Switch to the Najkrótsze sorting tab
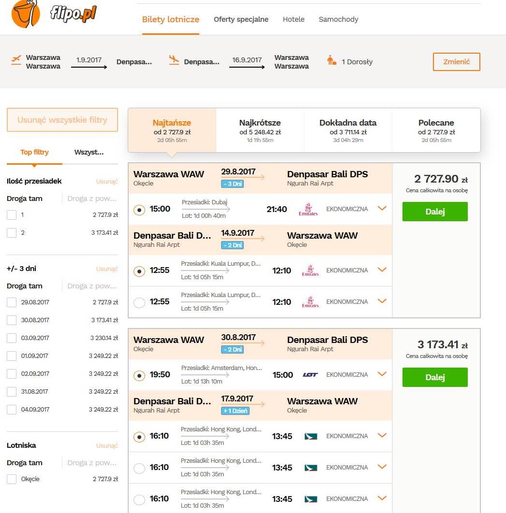Image resolution: width=506 pixels, height=513 pixels. [x=260, y=130]
